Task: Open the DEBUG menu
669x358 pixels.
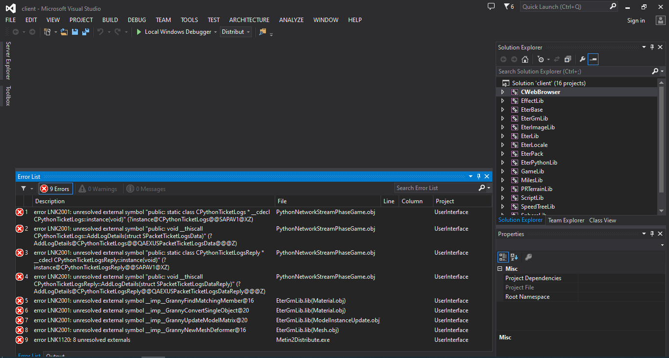Action: (x=137, y=20)
